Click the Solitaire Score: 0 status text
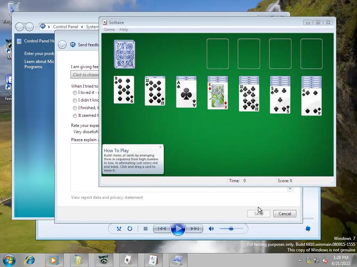Image resolution: width=357 pixels, height=267 pixels. point(285,181)
